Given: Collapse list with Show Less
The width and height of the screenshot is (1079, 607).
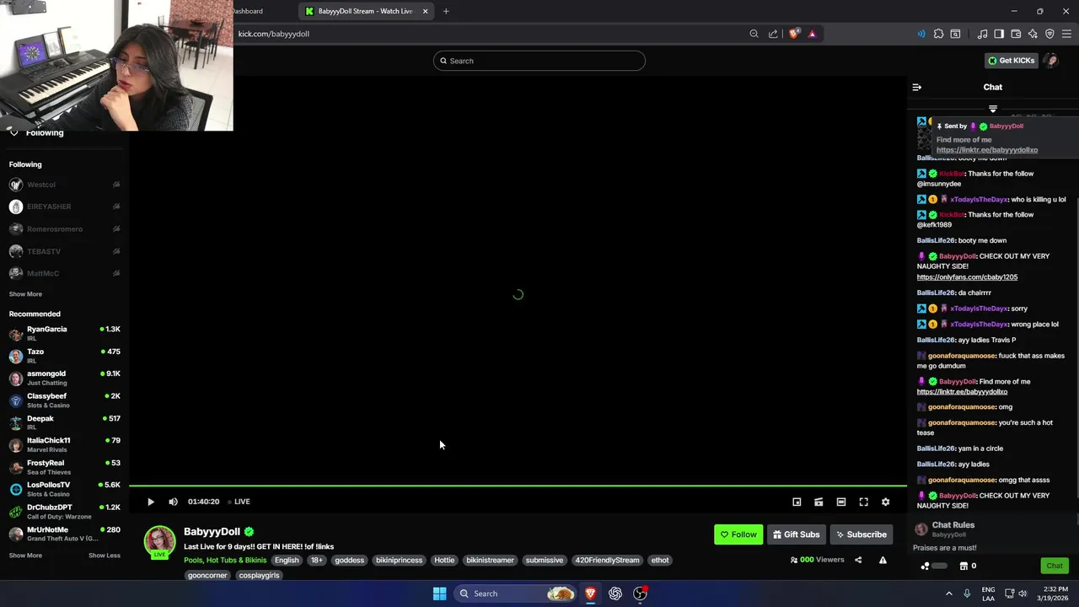Looking at the screenshot, I should pyautogui.click(x=105, y=556).
